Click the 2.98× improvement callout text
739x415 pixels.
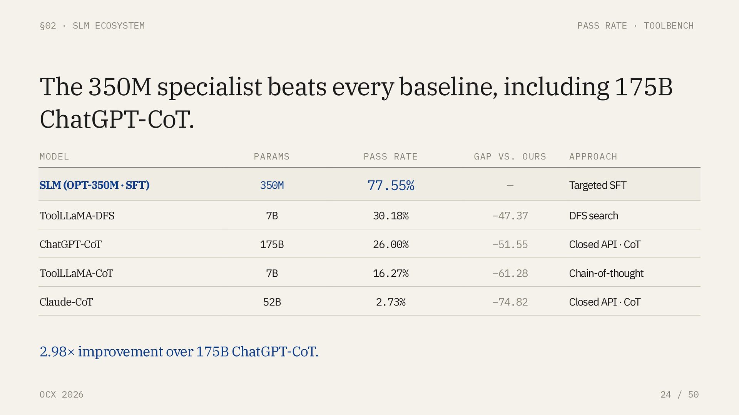click(x=179, y=352)
